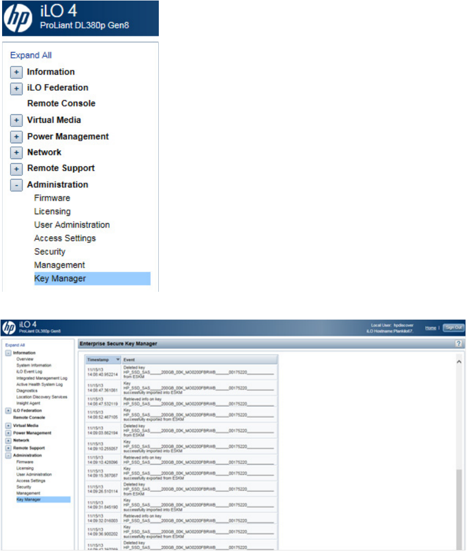Open Security in the enlarged menu

point(49,251)
